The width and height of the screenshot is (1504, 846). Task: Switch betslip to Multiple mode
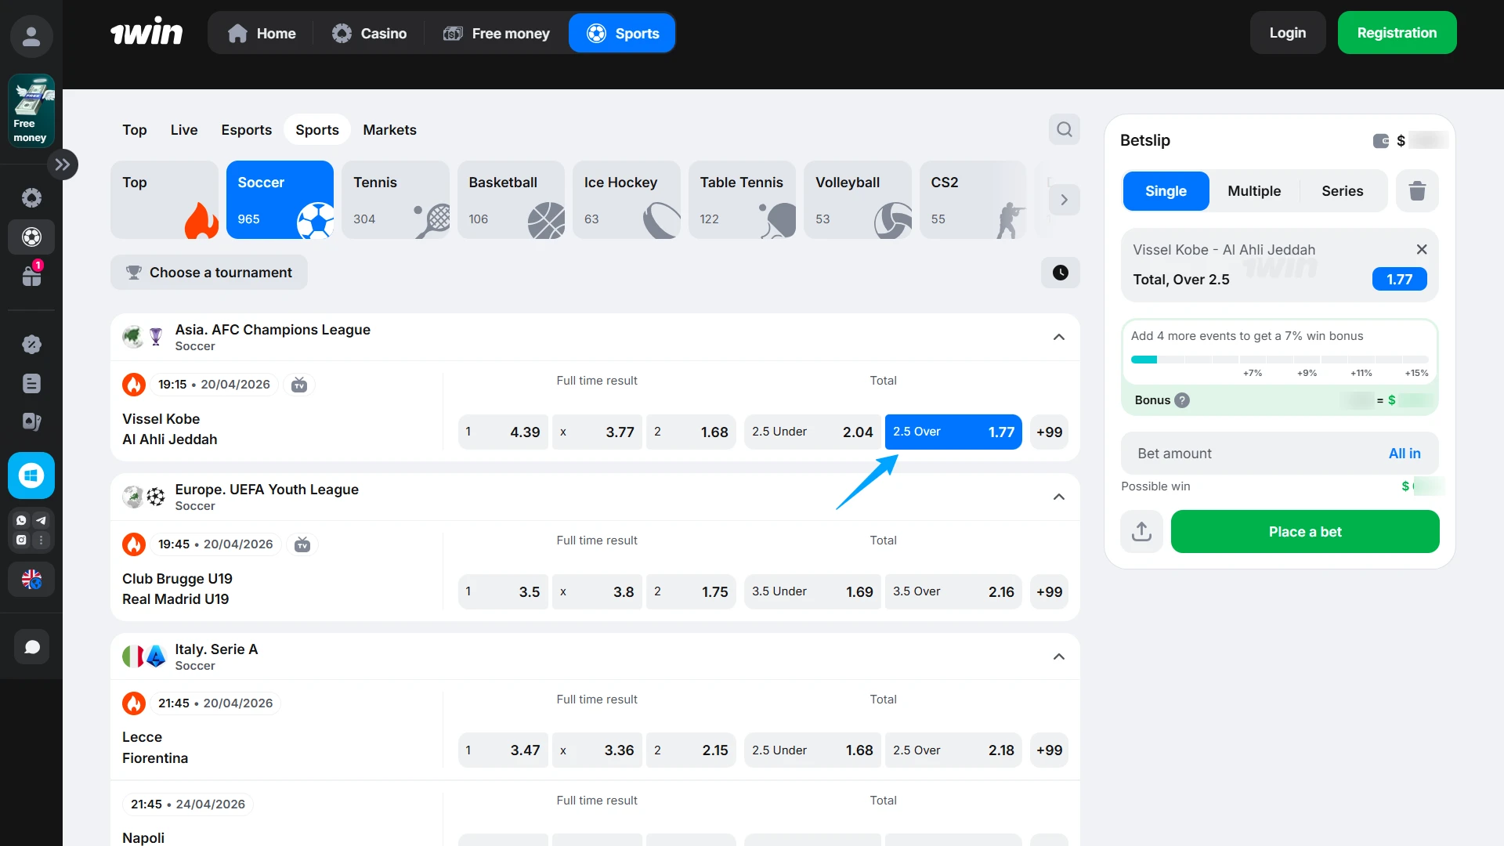coord(1253,190)
